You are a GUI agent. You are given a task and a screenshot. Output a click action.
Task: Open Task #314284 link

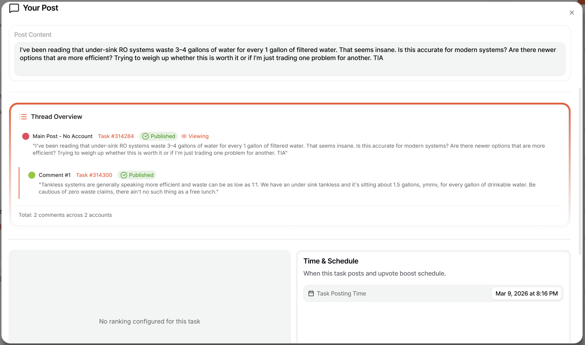116,136
